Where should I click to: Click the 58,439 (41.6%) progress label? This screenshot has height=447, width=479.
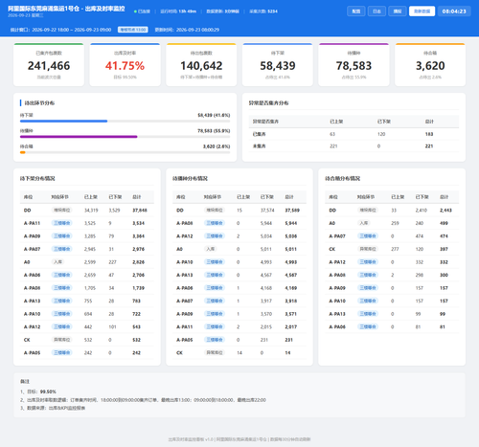[214, 115]
